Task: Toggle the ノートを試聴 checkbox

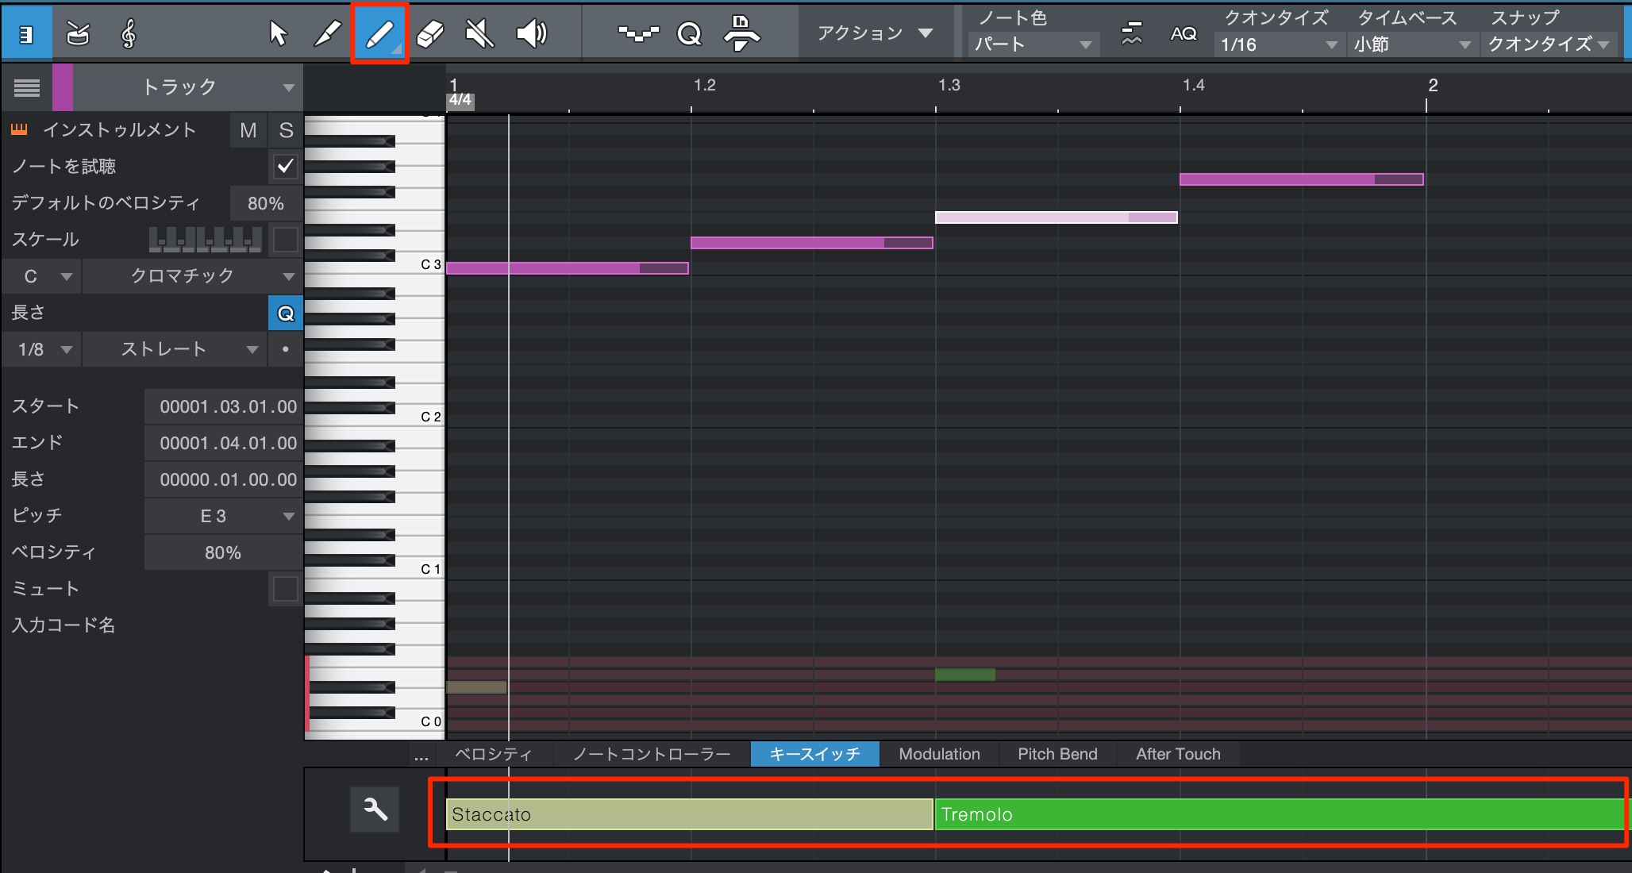Action: [285, 167]
